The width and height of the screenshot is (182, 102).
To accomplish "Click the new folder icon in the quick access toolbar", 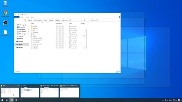I will 21,14.
